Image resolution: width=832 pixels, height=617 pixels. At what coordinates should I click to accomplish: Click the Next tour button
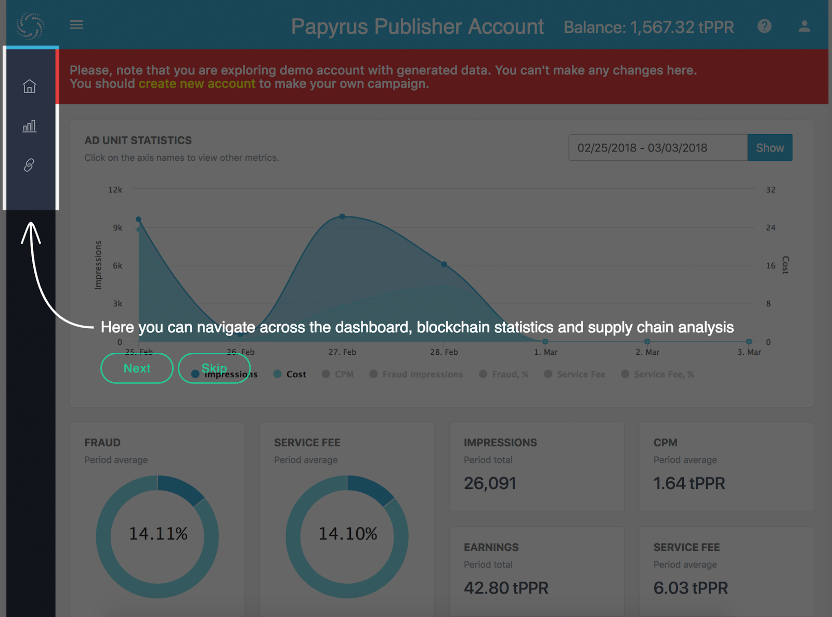tap(137, 368)
